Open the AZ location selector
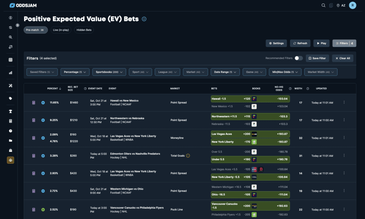This screenshot has height=219, width=365. [341, 5]
